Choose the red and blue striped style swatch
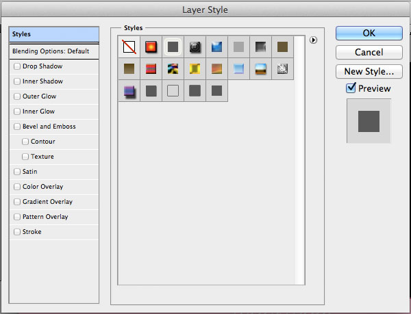 [151, 69]
